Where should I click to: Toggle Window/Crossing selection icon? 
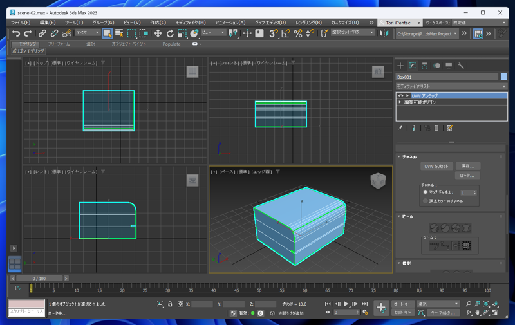tap(144, 33)
